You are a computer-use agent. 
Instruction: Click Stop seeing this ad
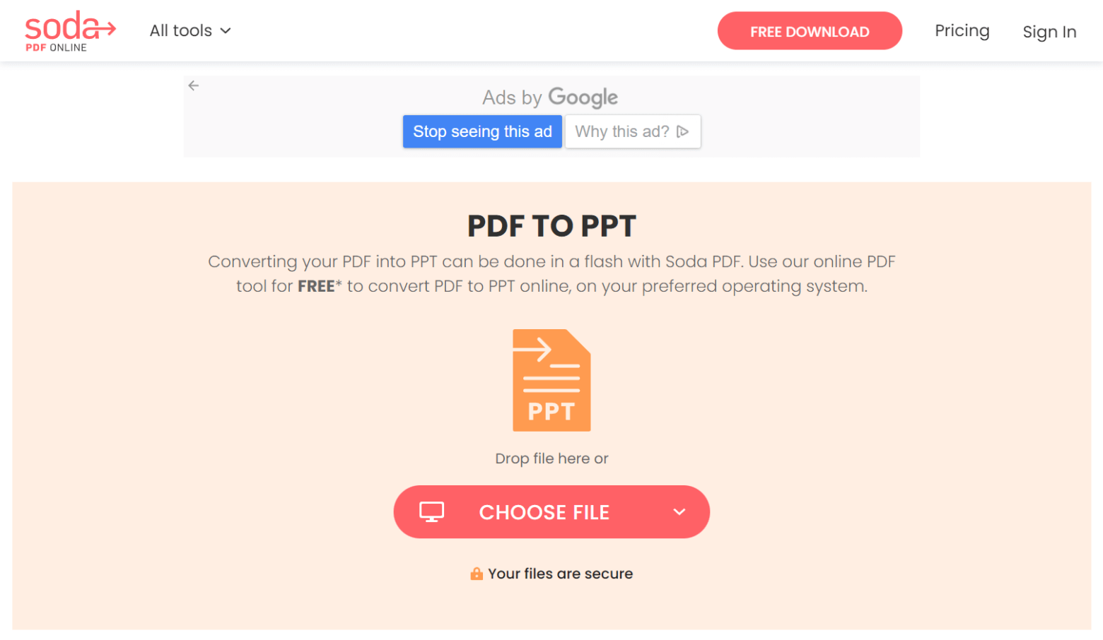coord(482,131)
